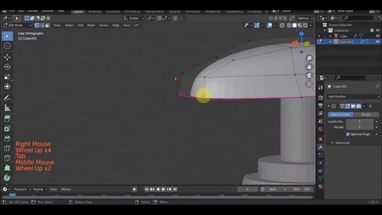The height and width of the screenshot is (215, 382).
Task: Toggle the camera view icon
Action: (309, 75)
